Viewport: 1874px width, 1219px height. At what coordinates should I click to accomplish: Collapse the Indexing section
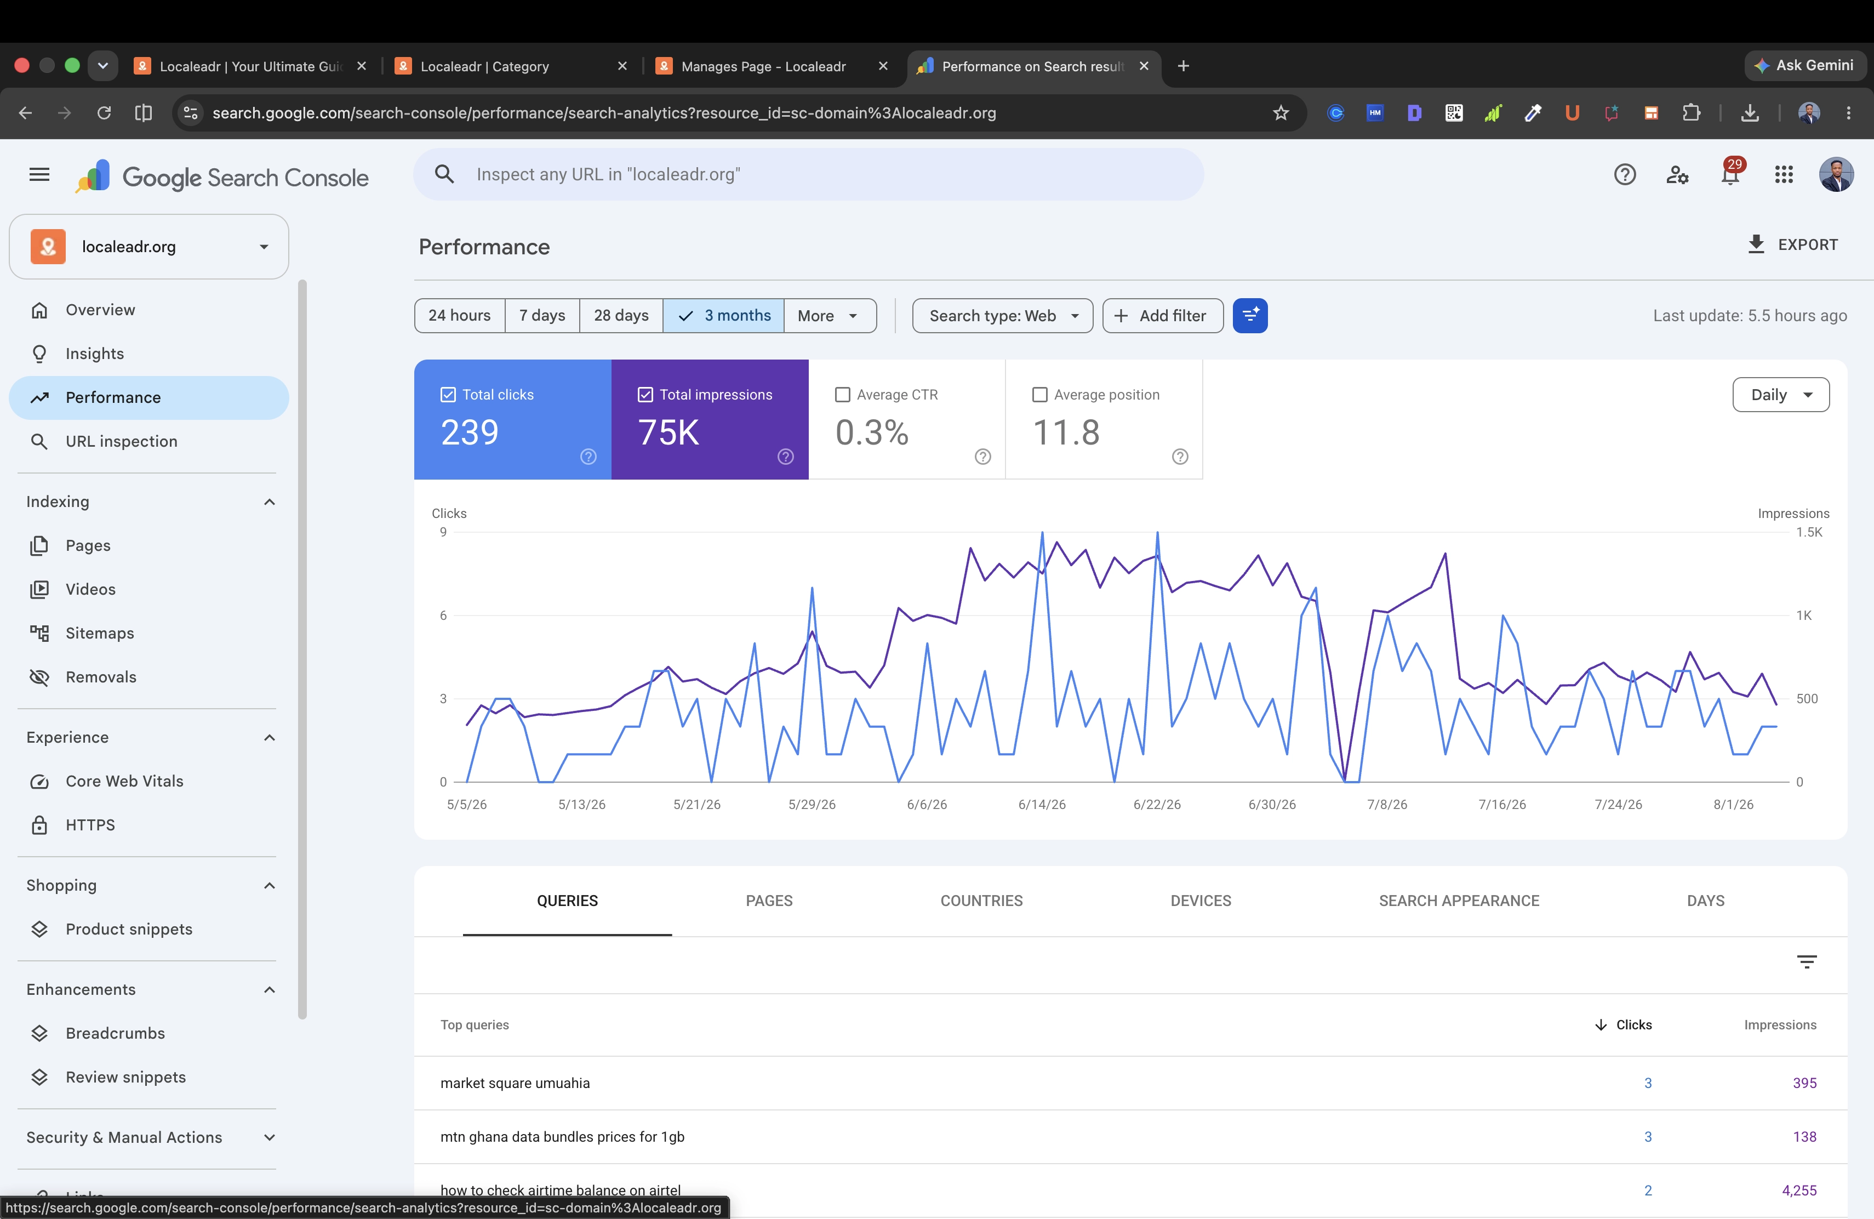coord(269,502)
